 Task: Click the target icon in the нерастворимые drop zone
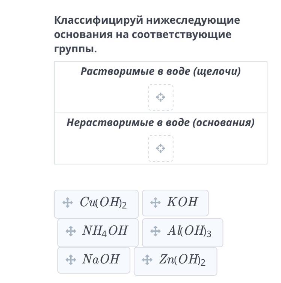(x=160, y=148)
